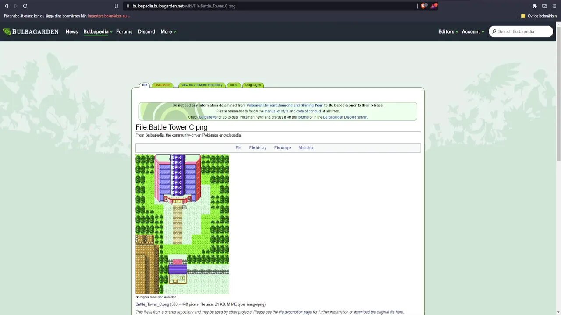Click the browser forward arrow

pos(15,6)
